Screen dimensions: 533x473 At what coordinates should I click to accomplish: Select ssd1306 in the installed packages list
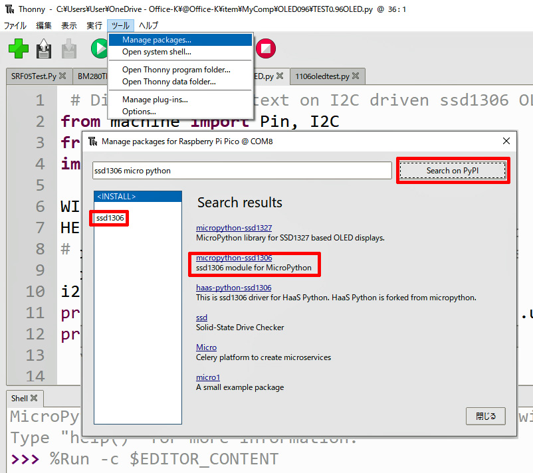[x=110, y=218]
